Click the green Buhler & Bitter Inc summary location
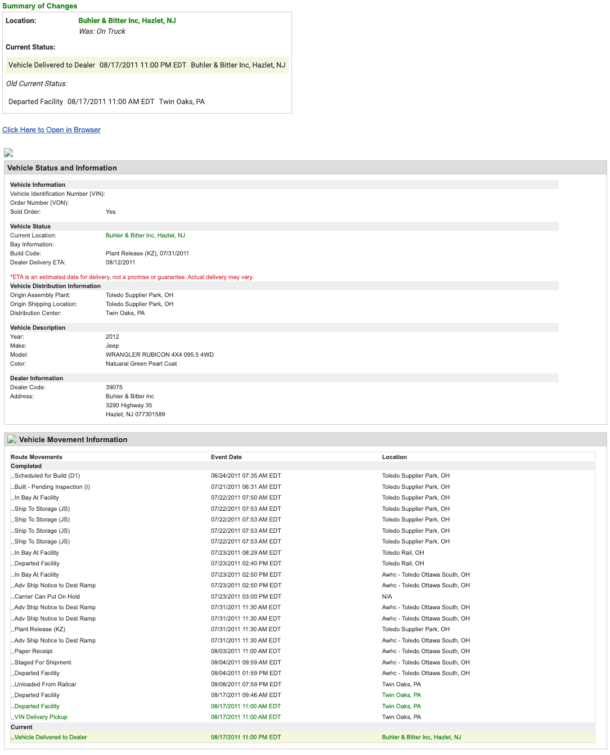 click(x=127, y=20)
